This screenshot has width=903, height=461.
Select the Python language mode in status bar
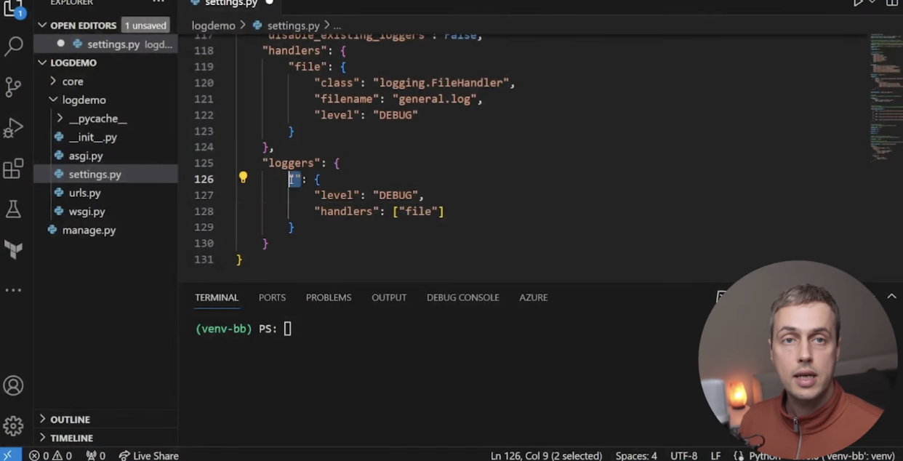(x=765, y=455)
